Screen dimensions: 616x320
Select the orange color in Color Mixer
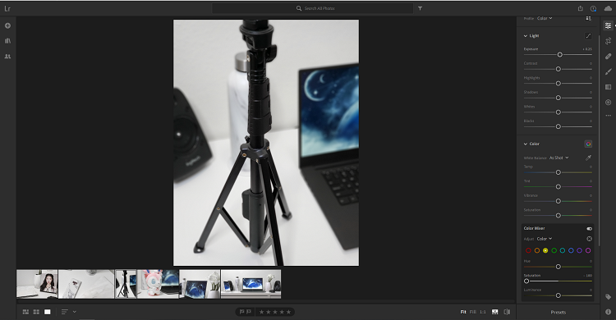point(536,250)
